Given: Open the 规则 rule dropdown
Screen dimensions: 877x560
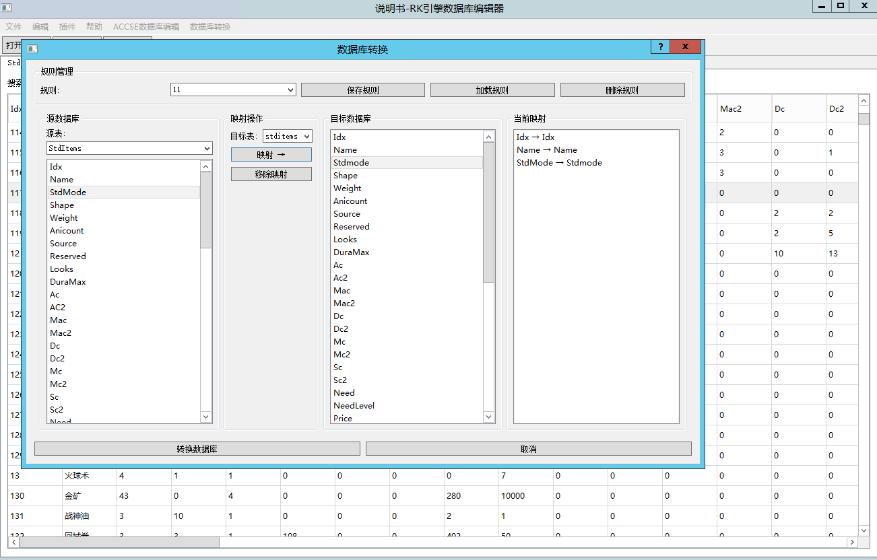Looking at the screenshot, I should coord(233,90).
